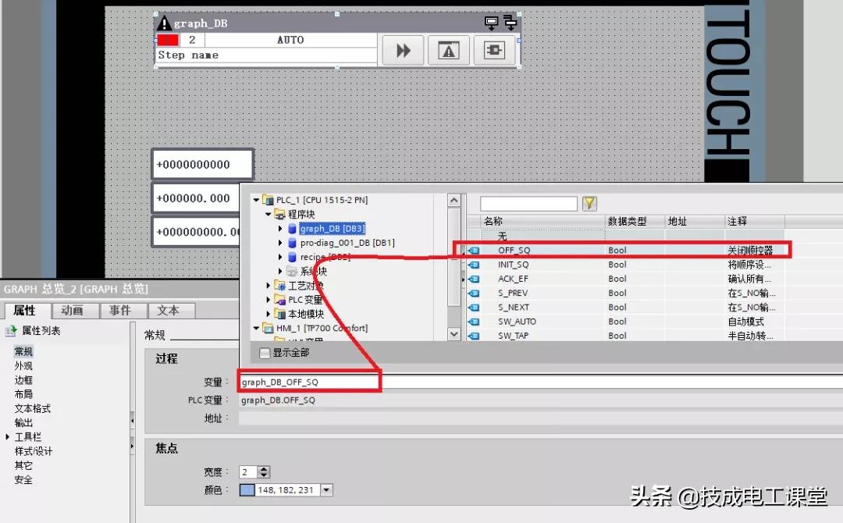Image resolution: width=843 pixels, height=523 pixels.
Task: Click the tag table search input field
Action: tap(531, 203)
